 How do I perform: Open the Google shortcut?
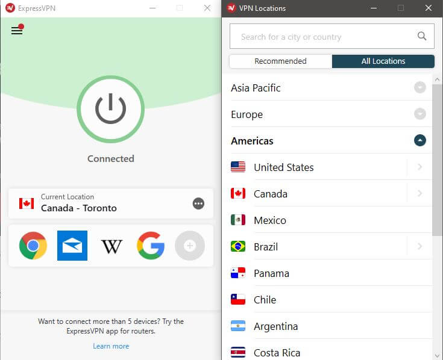click(151, 246)
